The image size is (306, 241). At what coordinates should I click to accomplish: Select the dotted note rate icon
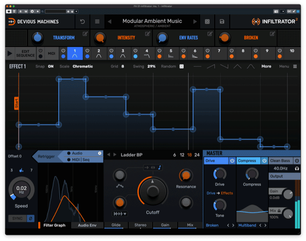21,170
